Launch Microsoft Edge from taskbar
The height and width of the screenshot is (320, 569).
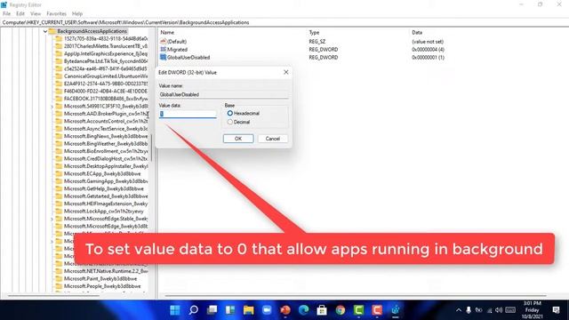click(x=304, y=310)
